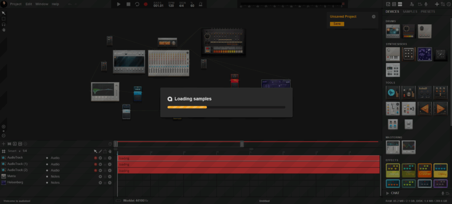Open the Window menu
Viewport: 452px width, 204px height.
pyautogui.click(x=42, y=4)
